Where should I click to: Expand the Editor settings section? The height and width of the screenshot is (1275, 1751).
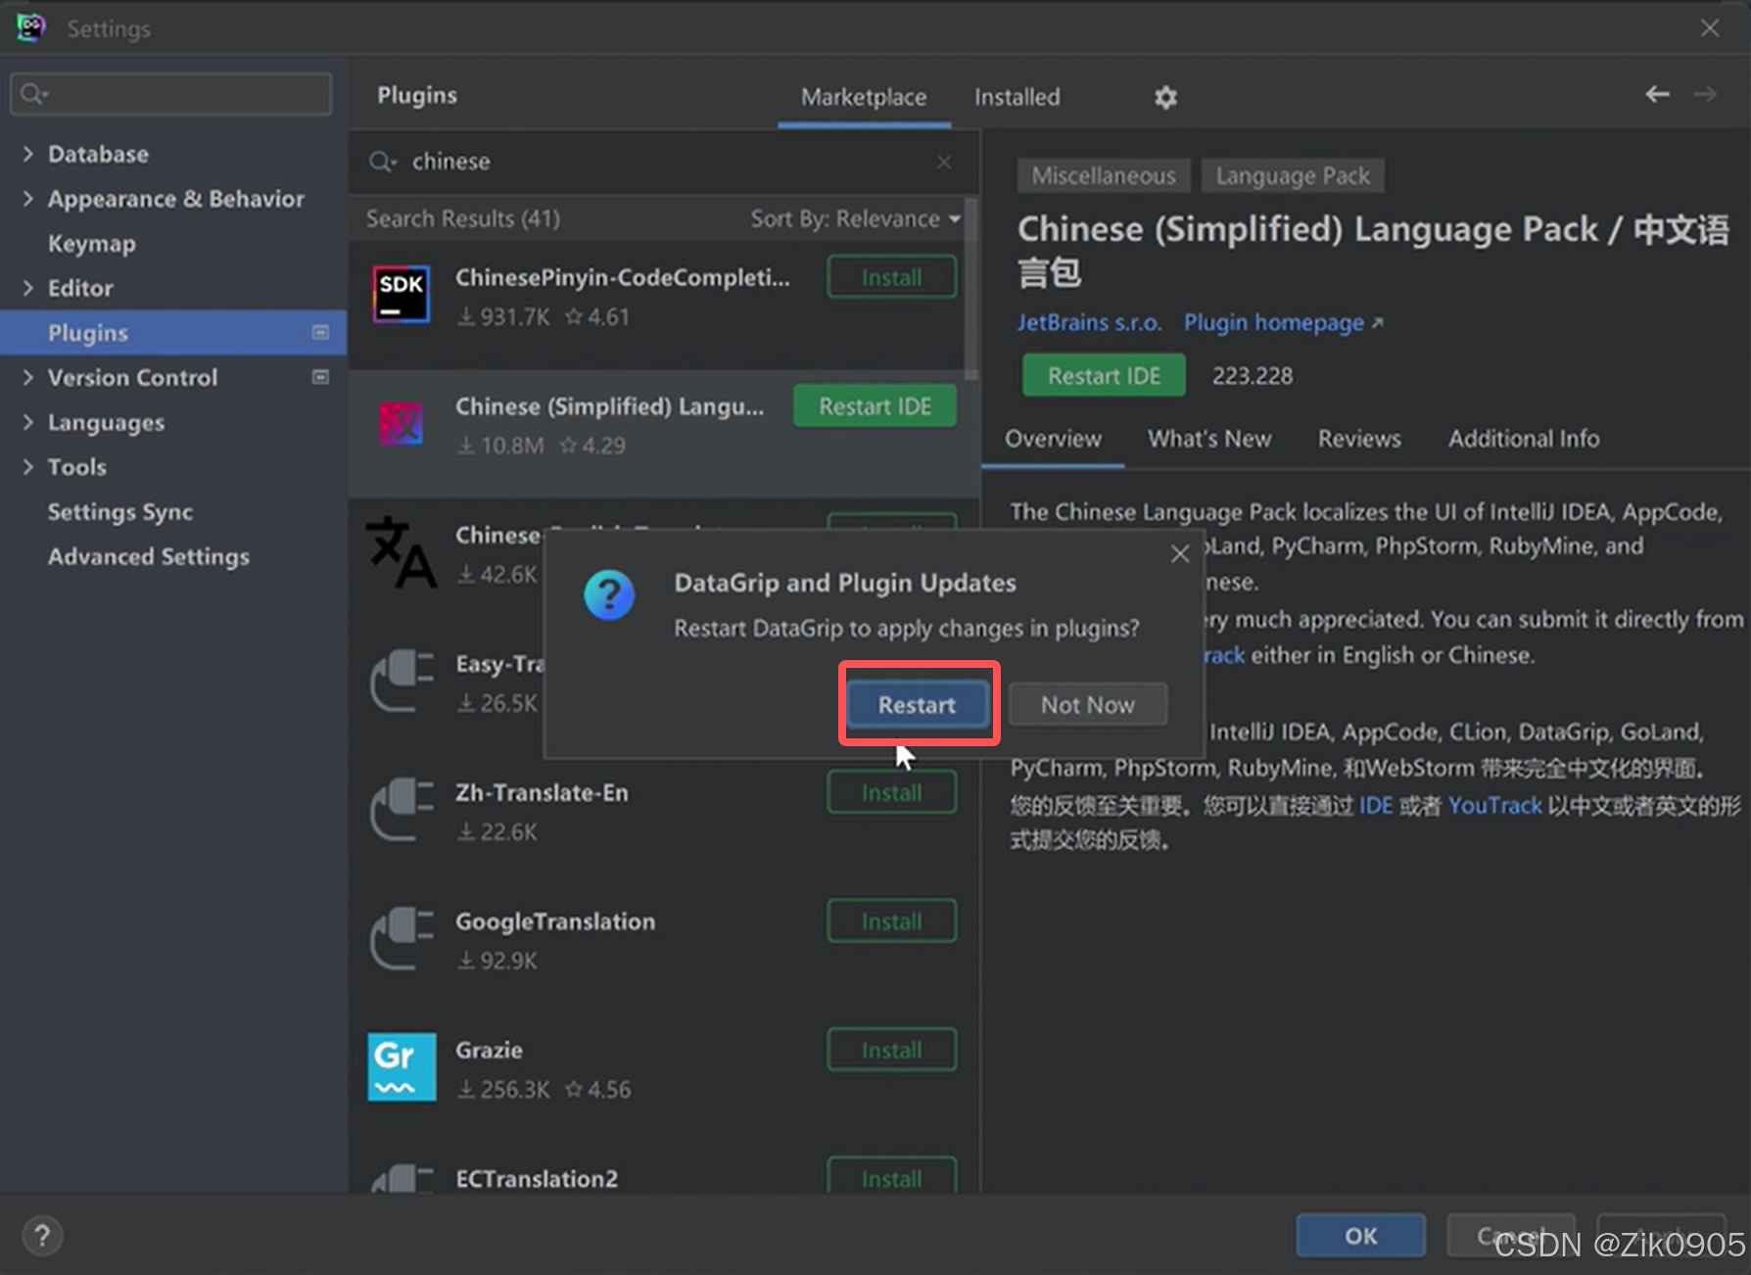(x=27, y=288)
